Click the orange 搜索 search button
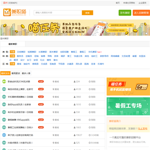 pyautogui.click(x=87, y=13)
